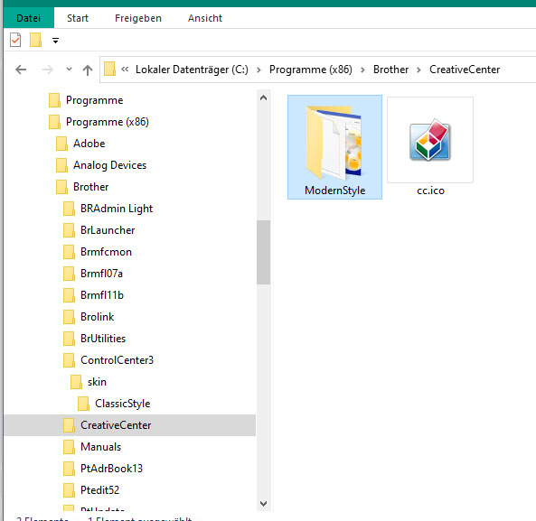Click the Ptedit52 folder icon in tree
The height and width of the screenshot is (521, 536).
[69, 490]
